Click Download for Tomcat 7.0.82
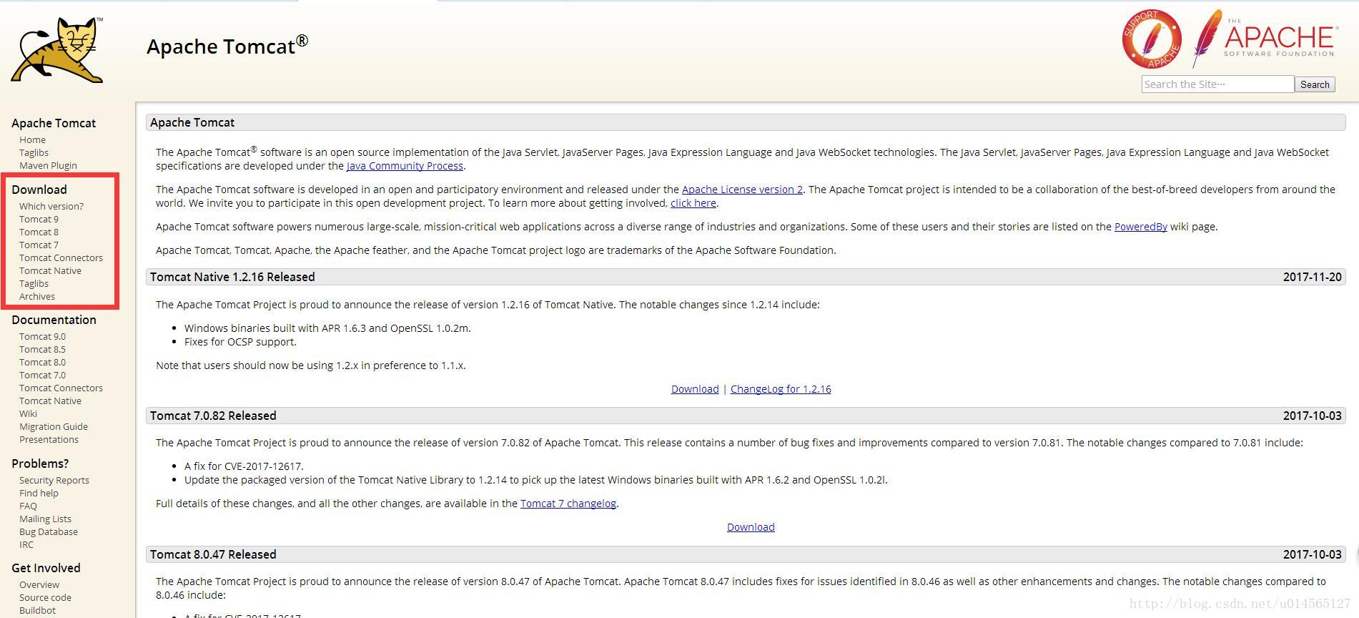This screenshot has width=1359, height=618. [x=751, y=527]
